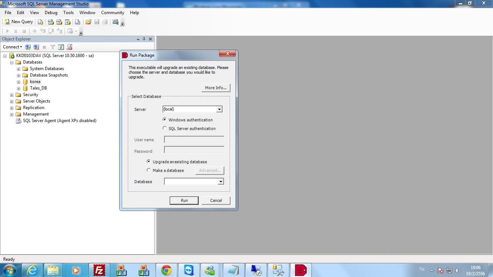Click the Breakpoints window toolbar icon

pyautogui.click(x=70, y=31)
